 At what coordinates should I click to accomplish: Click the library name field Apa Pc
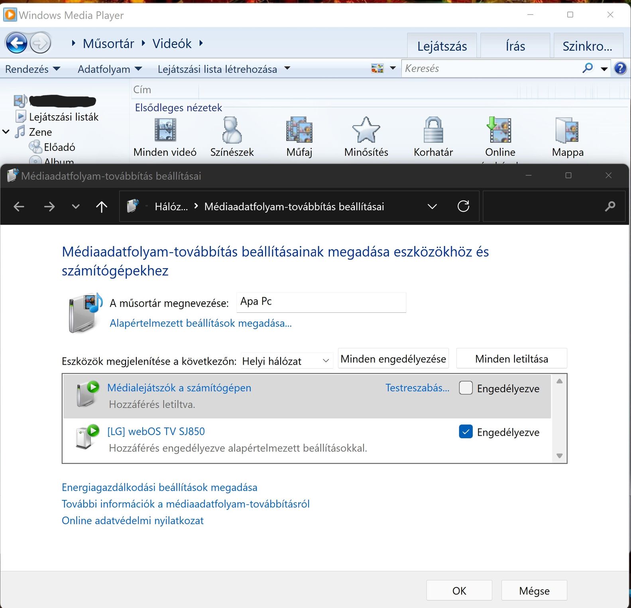point(321,302)
